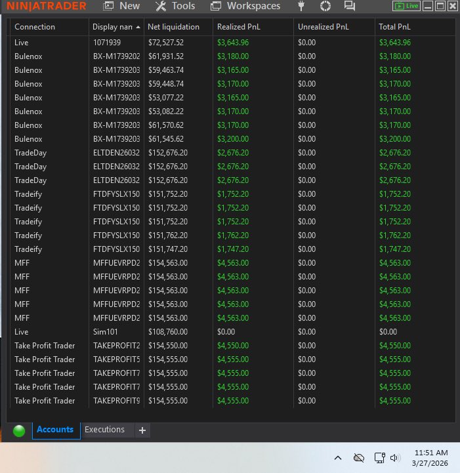Click net liquidation $151,747.20
Screen dimensions: 460x473
click(168, 249)
